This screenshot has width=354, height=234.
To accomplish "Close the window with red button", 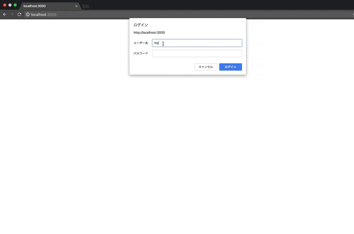I will [x=4, y=5].
